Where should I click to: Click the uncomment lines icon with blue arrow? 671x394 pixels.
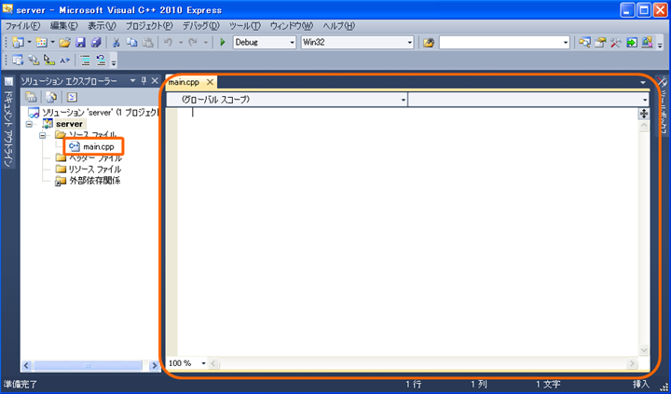[x=101, y=61]
